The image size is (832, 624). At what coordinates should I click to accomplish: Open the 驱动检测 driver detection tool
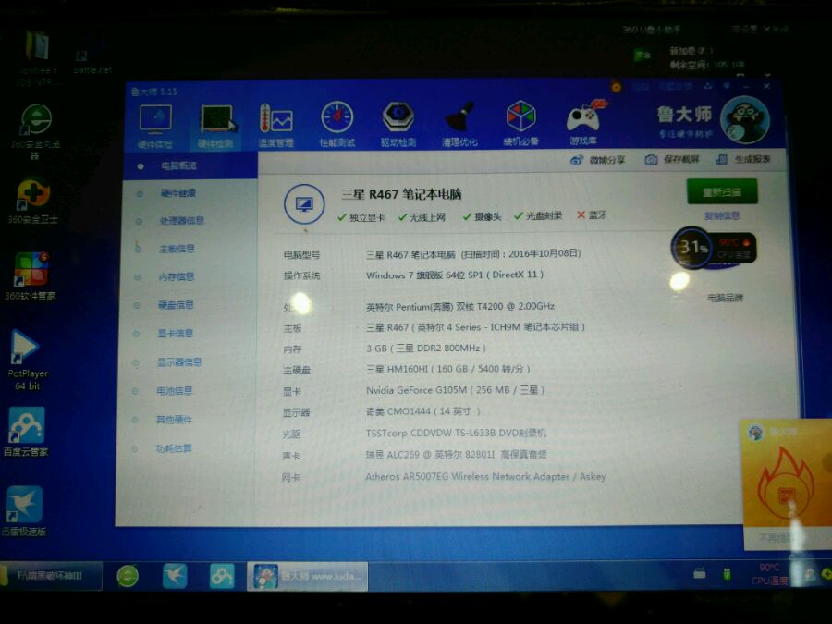pyautogui.click(x=398, y=124)
